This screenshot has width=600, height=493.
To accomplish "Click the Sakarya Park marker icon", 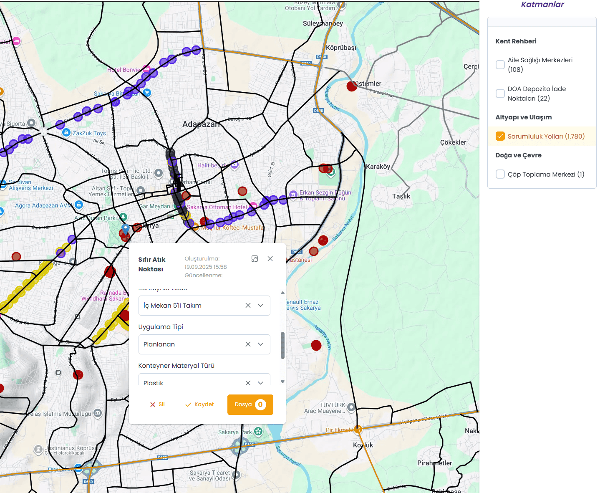I will [258, 432].
